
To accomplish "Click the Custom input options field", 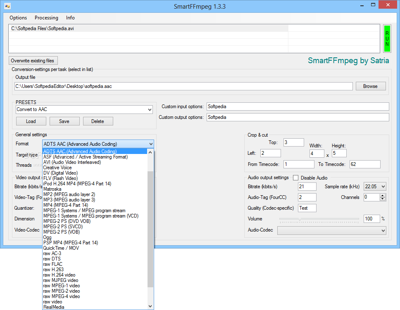I will [x=298, y=106].
